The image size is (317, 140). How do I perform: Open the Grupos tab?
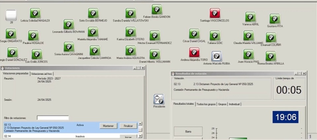click(x=222, y=104)
